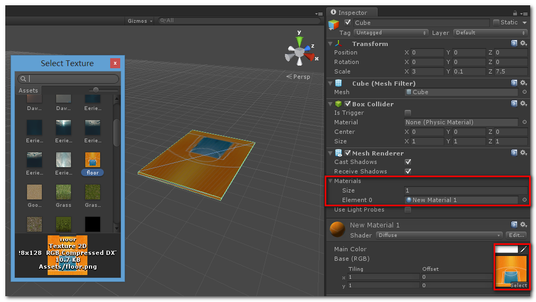Viewport: 536px width, 302px height.
Task: Open the Gizmos dropdown
Action: [140, 21]
